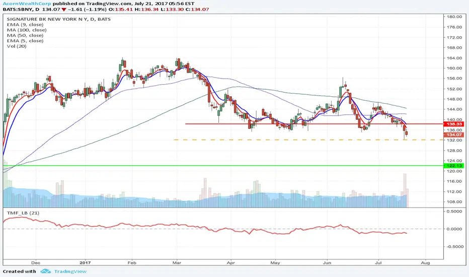The width and height of the screenshot is (469, 277).
Task: Click the red 134.07 last price label
Action: [454, 135]
